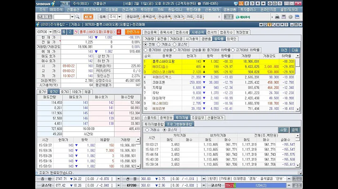Image resolution: width=338 pixels, height=189 pixels.
Task: Expand the toolbar overflow arrow before printer
Action: pos(272,17)
